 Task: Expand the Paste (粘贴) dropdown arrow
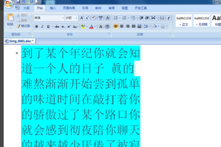point(10,28)
